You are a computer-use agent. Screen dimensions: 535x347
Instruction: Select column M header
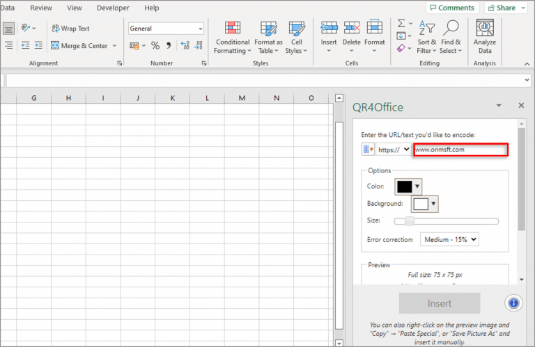coord(242,98)
